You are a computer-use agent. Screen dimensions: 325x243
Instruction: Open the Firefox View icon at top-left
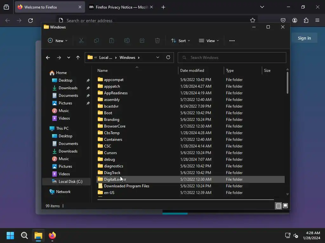coord(6,7)
